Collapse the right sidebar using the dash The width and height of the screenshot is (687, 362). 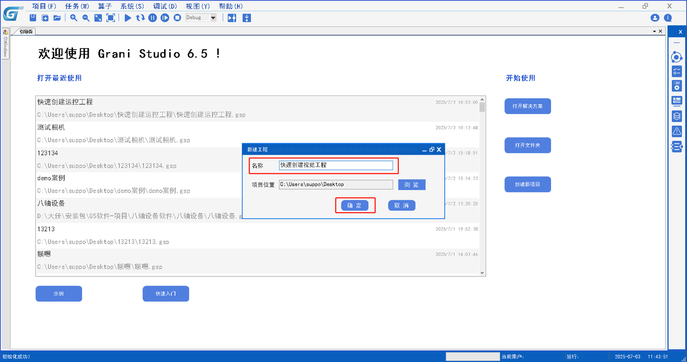click(677, 43)
